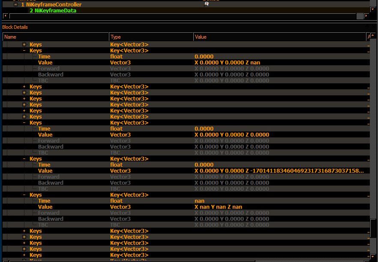Select the Time value reading nan
378x262 pixels.
(x=199, y=201)
